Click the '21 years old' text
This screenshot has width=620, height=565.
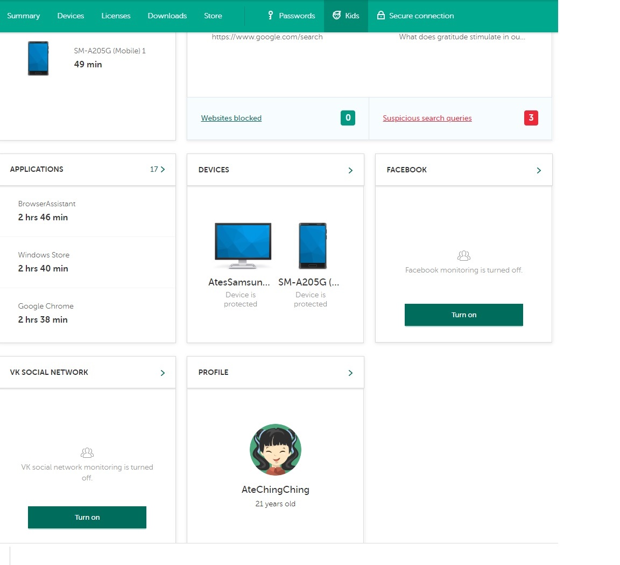tap(276, 504)
